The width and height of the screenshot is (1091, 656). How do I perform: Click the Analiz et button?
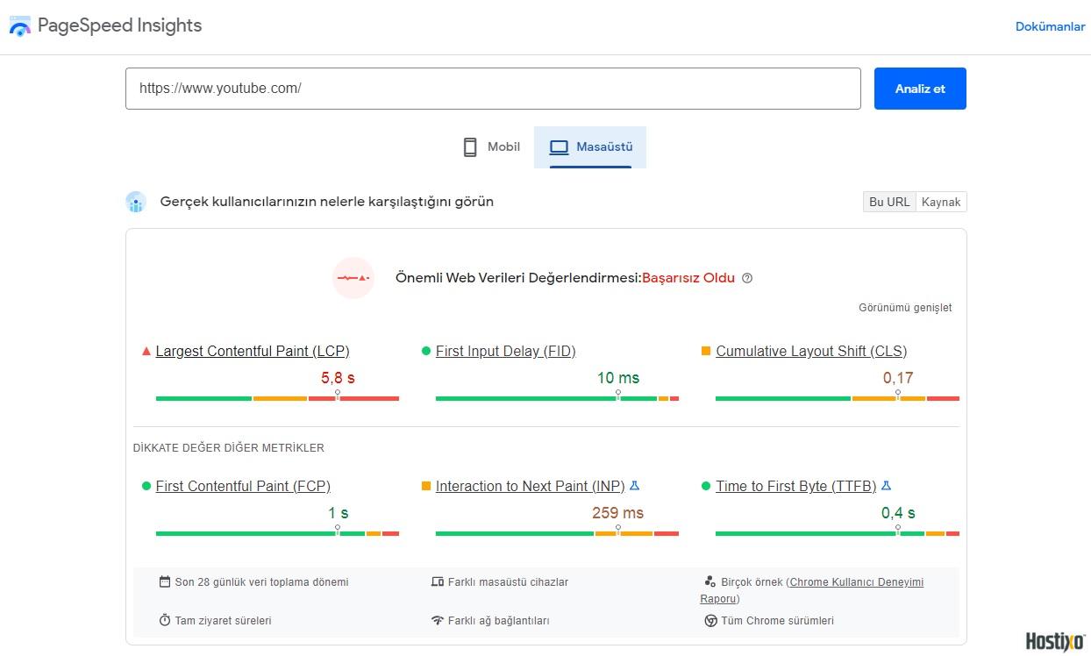coord(920,89)
